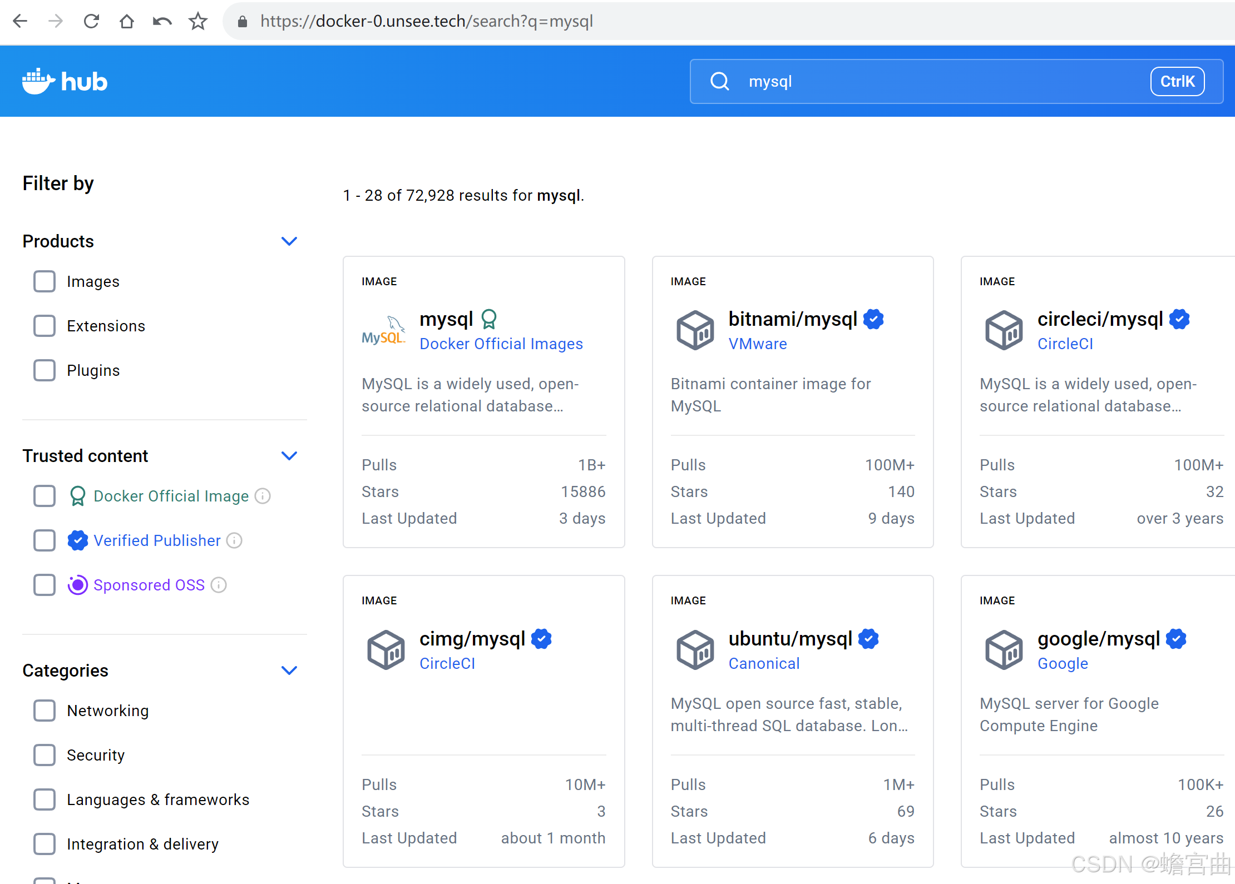Click verified badge beside google/mysql
This screenshot has width=1235, height=884.
[x=1176, y=639]
